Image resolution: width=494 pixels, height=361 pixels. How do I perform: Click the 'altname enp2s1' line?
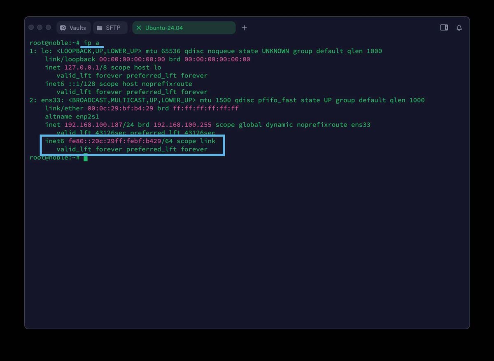(72, 116)
